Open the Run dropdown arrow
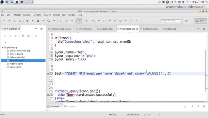This screenshot has width=209, height=118. tap(43, 21)
